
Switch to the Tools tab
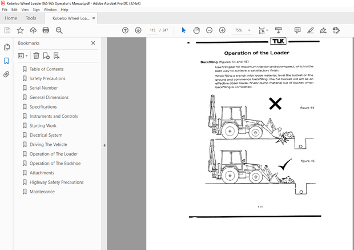[31, 18]
